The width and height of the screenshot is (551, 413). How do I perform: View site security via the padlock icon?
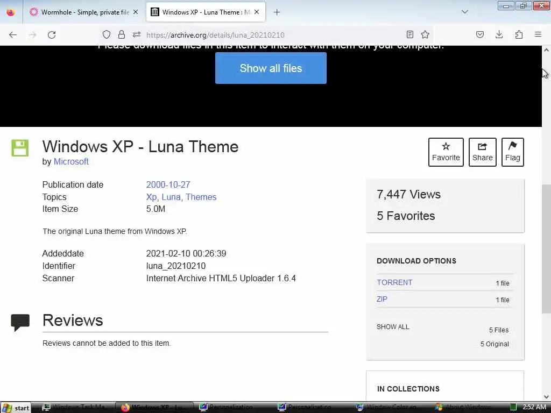[x=122, y=34]
